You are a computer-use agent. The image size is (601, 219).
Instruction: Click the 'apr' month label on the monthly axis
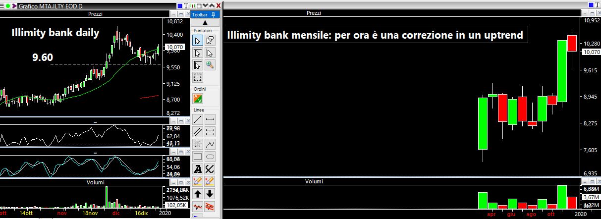point(492,215)
